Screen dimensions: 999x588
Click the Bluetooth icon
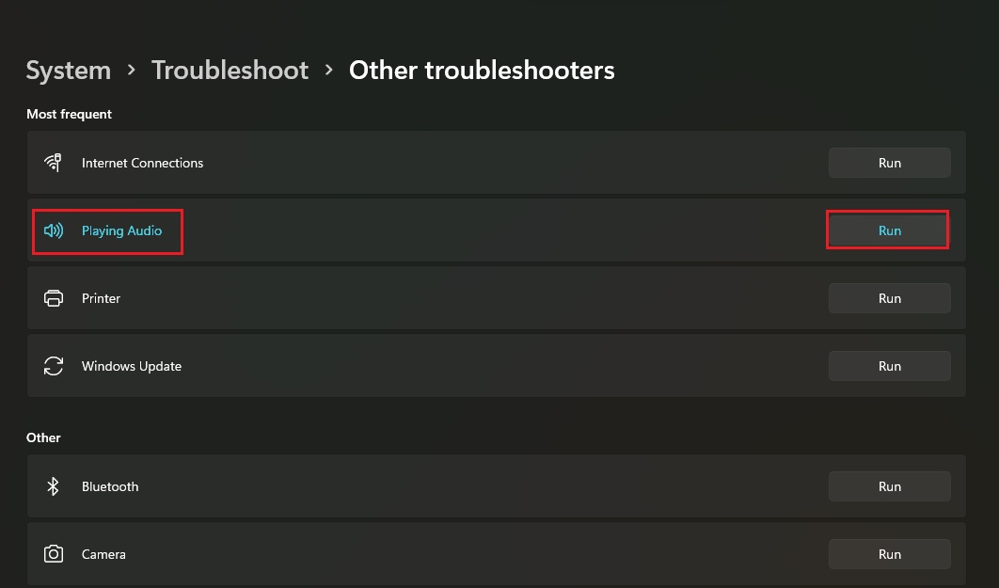tap(53, 486)
